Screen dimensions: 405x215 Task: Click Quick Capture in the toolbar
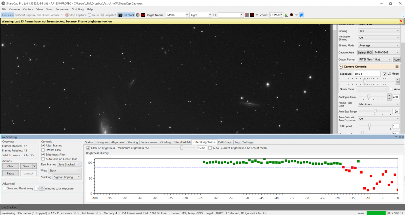point(49,15)
